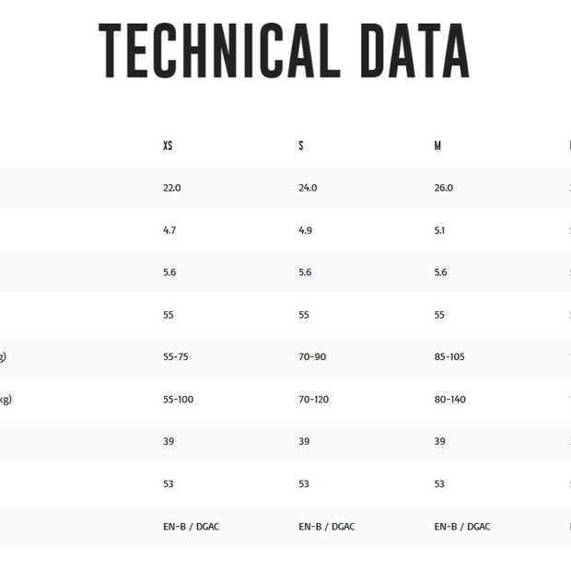
Task: Click the 24.0 value under S
Action: 308,188
